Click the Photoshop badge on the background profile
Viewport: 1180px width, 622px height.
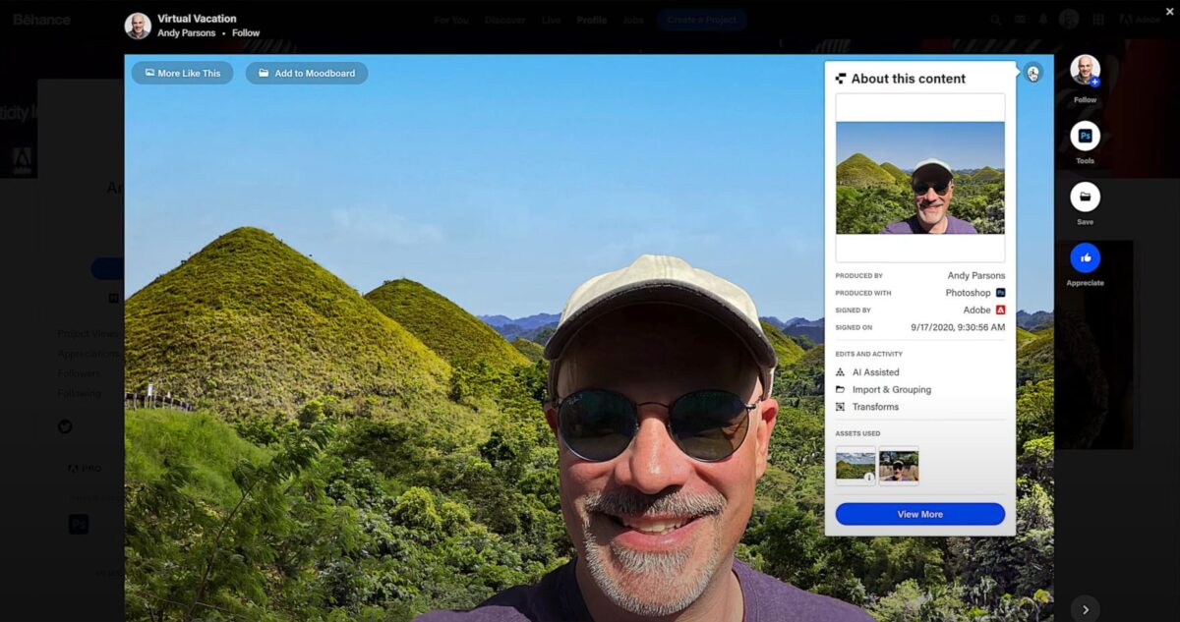click(79, 525)
